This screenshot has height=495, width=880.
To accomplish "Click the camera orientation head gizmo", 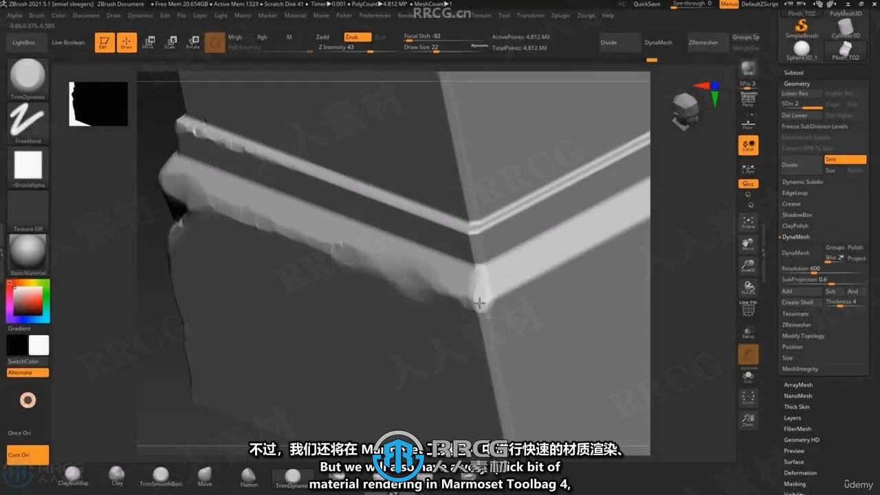I will coord(685,111).
